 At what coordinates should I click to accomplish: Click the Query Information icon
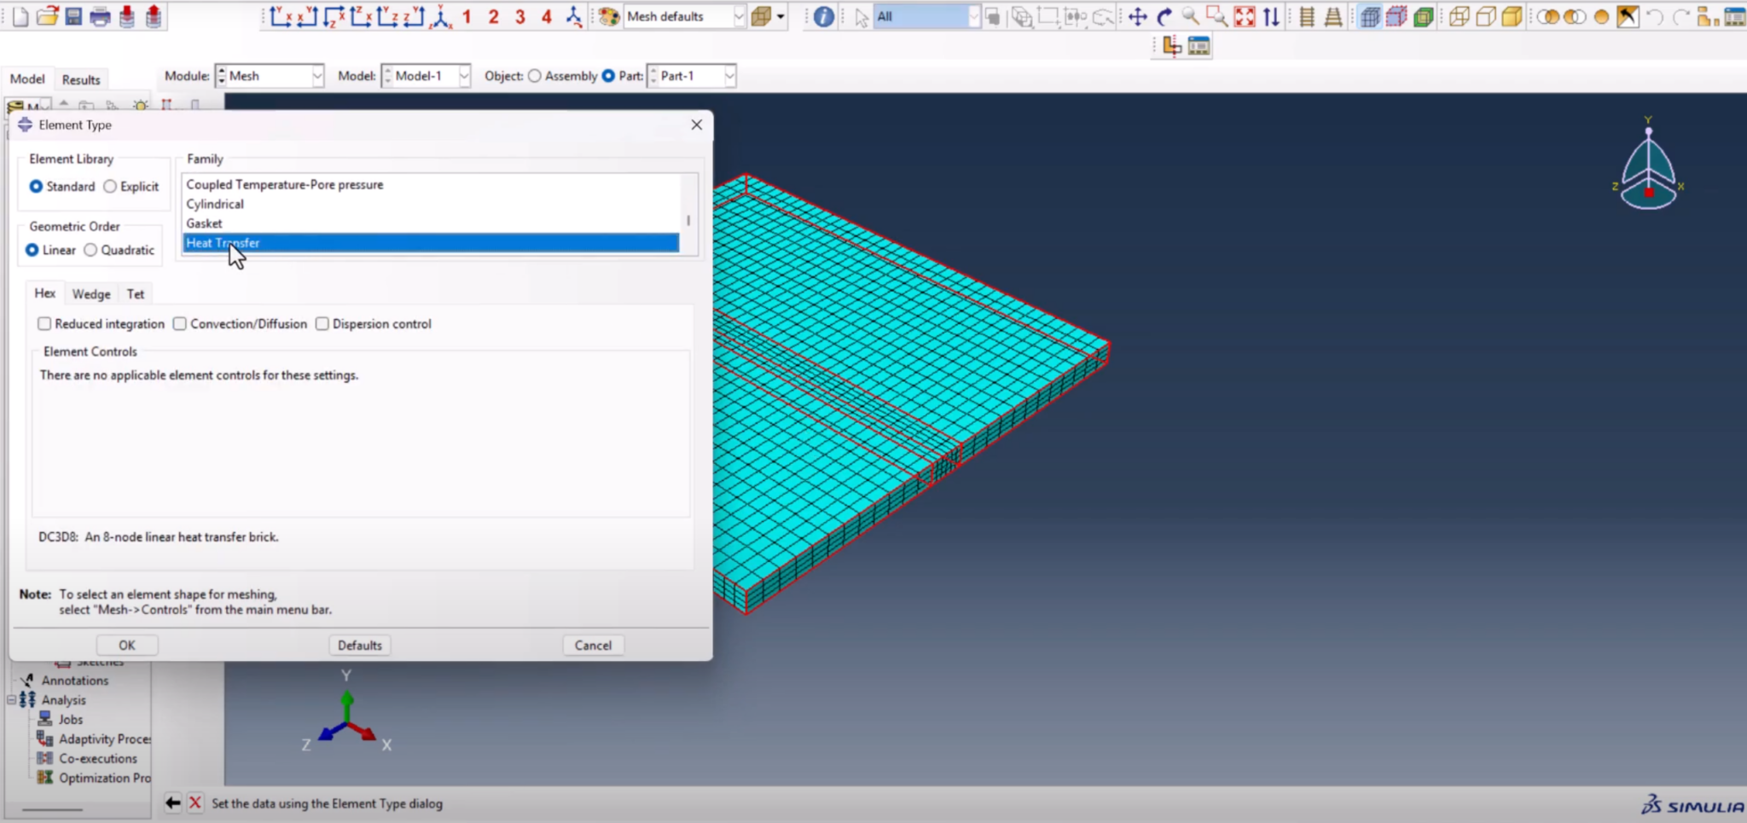[821, 16]
